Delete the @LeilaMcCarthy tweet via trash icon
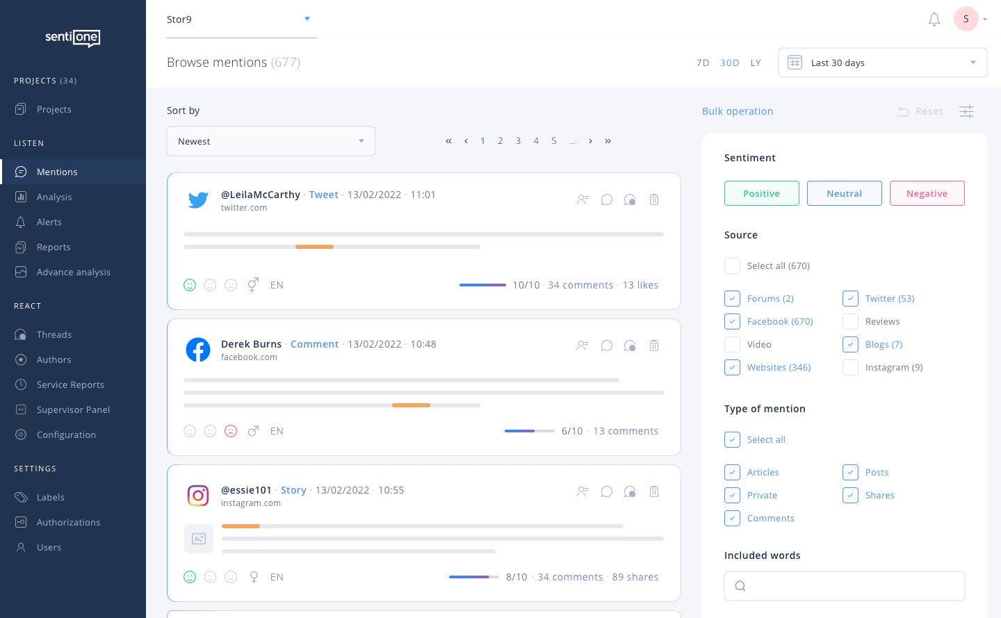This screenshot has height=618, width=1001. 654,200
